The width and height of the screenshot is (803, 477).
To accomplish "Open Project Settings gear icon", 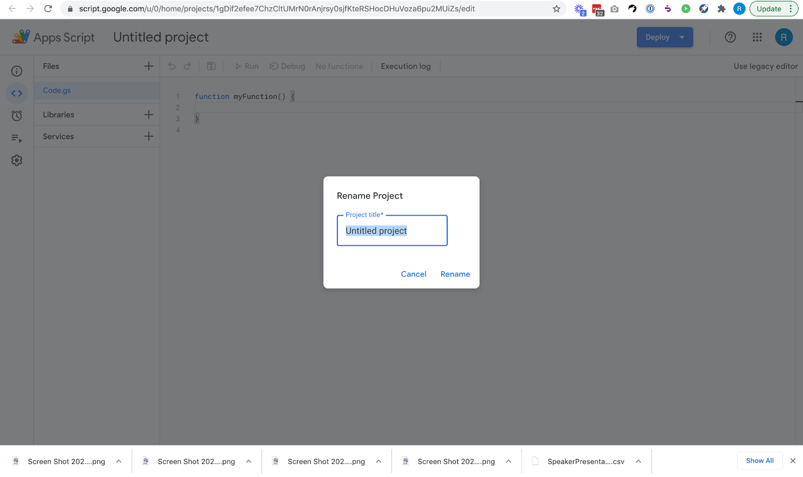I will click(17, 161).
